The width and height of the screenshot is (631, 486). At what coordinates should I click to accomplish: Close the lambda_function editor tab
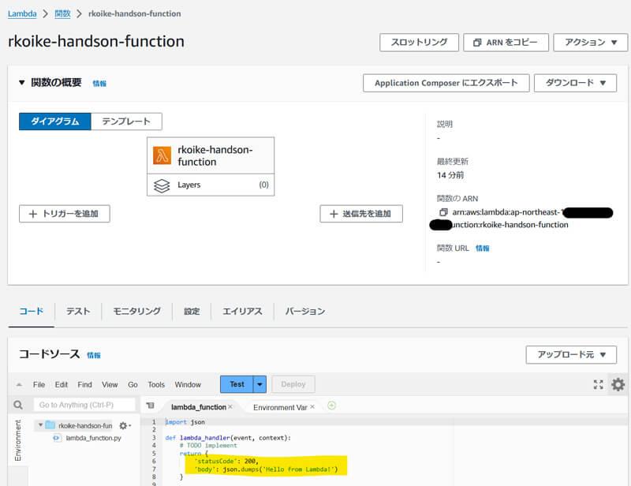[x=230, y=406]
